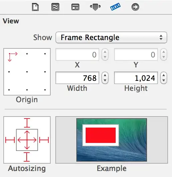The image size is (172, 177).
Task: Click the Y position field
Action: (136, 54)
